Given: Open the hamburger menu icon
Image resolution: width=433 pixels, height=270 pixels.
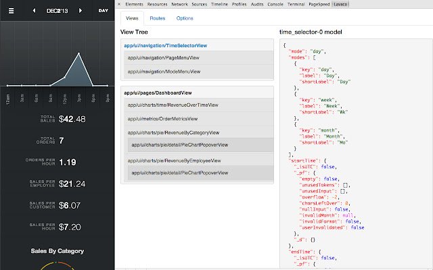Looking at the screenshot, I should pos(11,11).
